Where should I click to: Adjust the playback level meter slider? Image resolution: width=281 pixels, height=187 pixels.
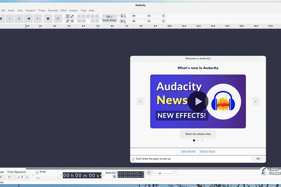[x=163, y=21]
